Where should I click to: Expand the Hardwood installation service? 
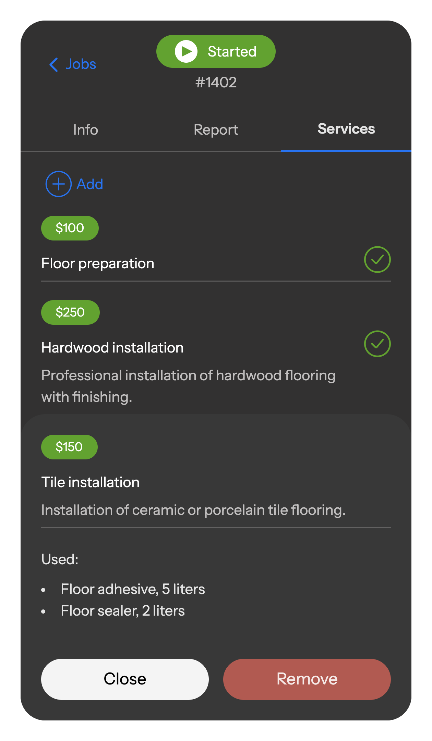click(112, 348)
